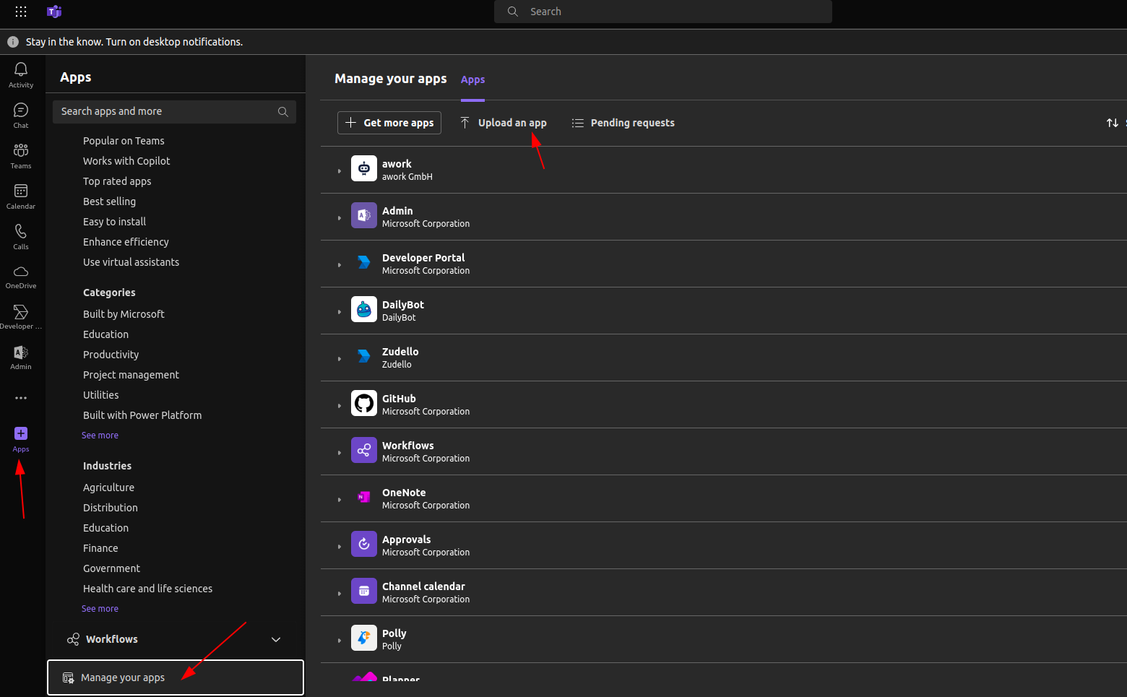The height and width of the screenshot is (697, 1127).
Task: Click See more under Industries
Action: coord(100,609)
